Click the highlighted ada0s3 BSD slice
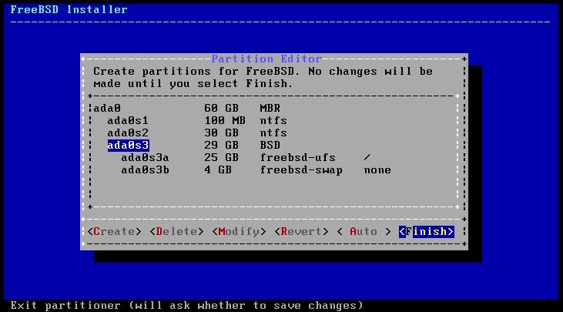563x312 pixels. (128, 145)
